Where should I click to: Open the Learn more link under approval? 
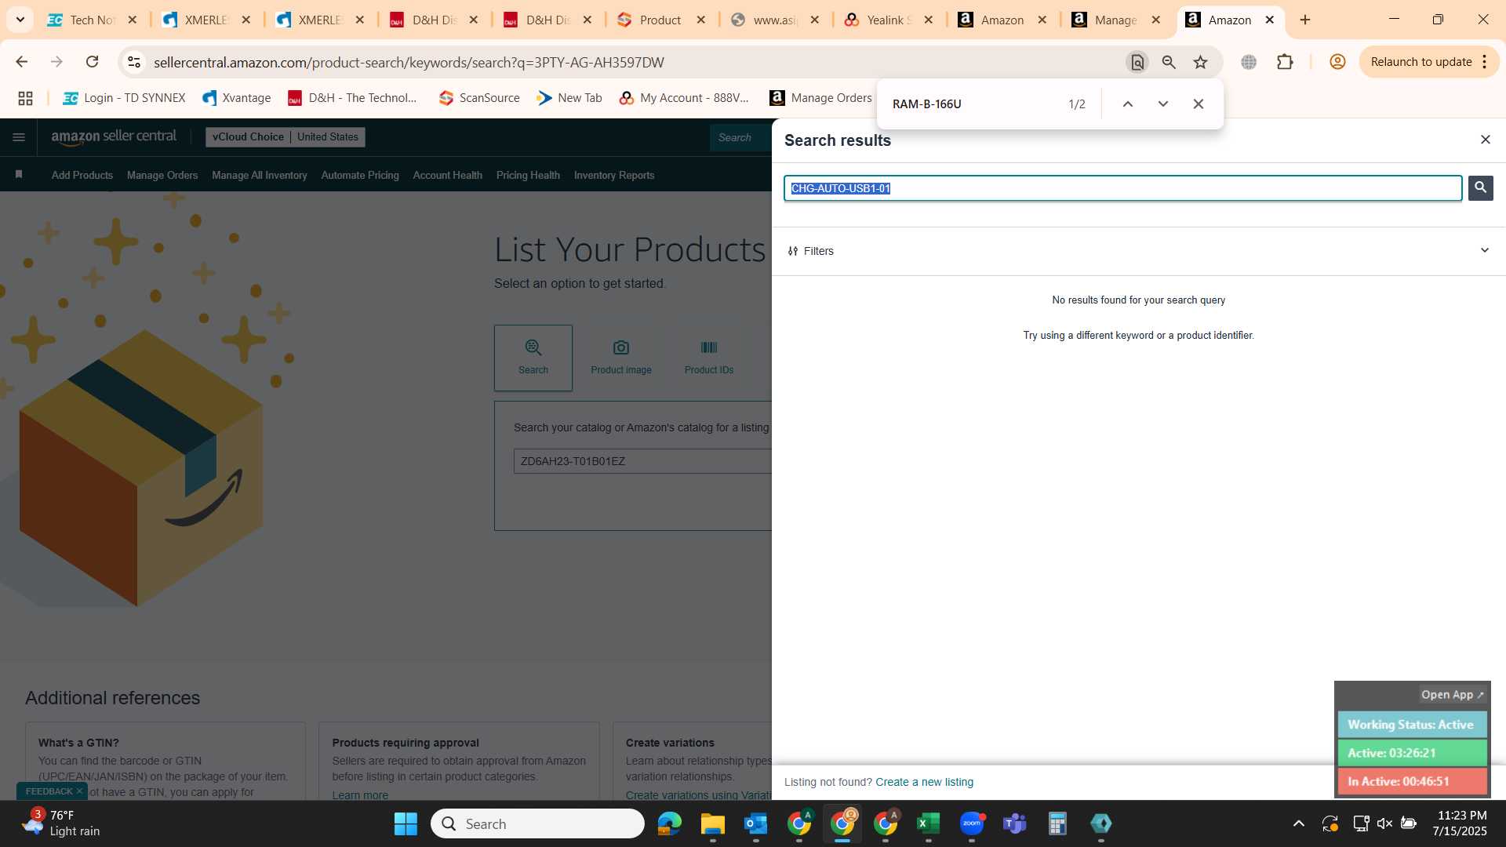[x=360, y=794]
